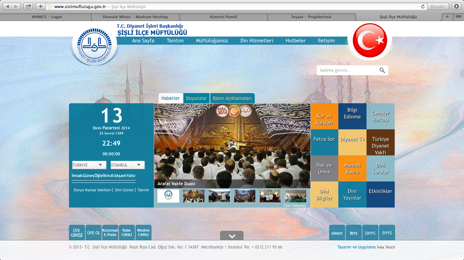
Task: Open the Kabe CANLI live button
Action: [127, 233]
